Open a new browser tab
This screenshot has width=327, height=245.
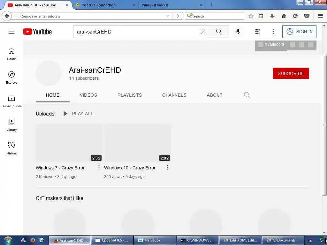click(x=212, y=5)
